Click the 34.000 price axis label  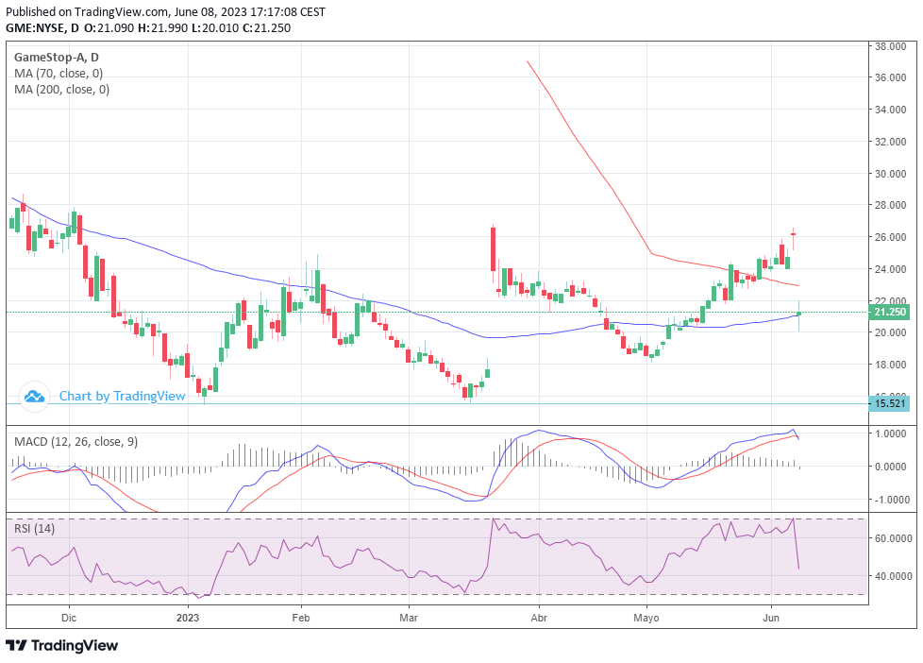tap(891, 109)
